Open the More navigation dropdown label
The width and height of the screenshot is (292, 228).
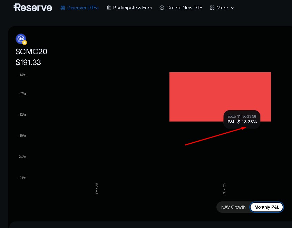click(x=222, y=8)
